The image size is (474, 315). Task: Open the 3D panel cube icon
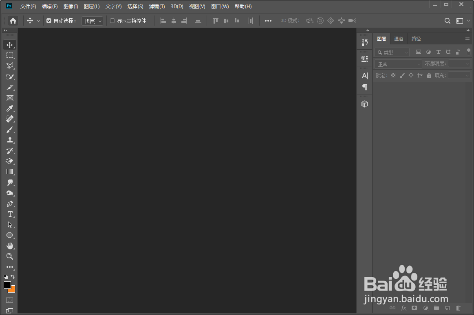[x=365, y=104]
